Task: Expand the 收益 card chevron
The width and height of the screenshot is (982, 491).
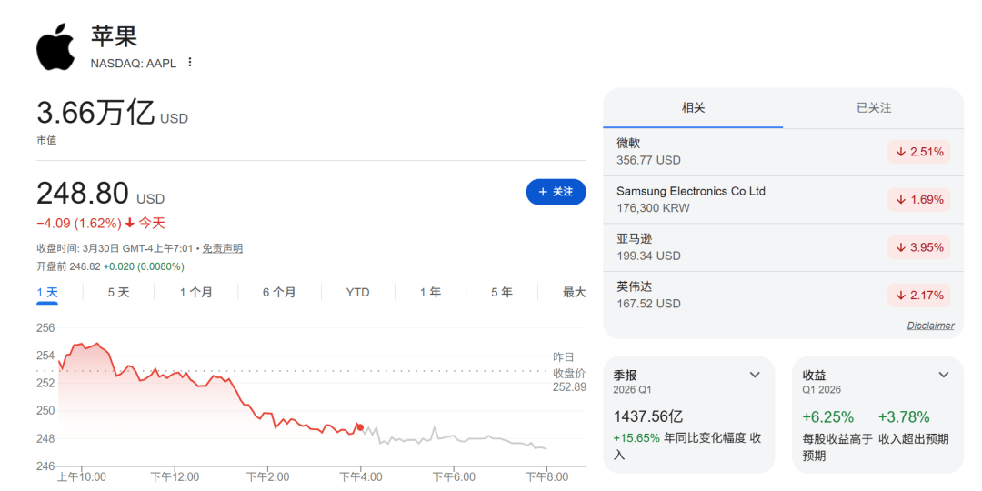Action: pyautogui.click(x=944, y=375)
